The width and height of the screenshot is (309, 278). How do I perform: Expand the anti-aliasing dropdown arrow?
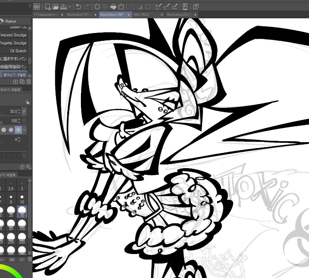[24, 130]
